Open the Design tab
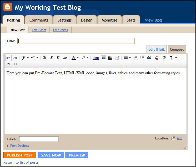 [x=87, y=20]
